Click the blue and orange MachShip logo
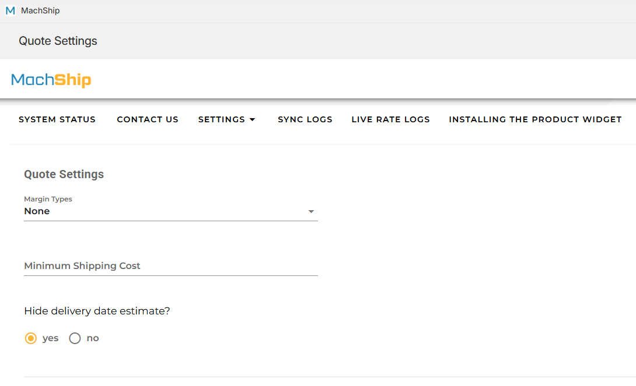 click(51, 80)
